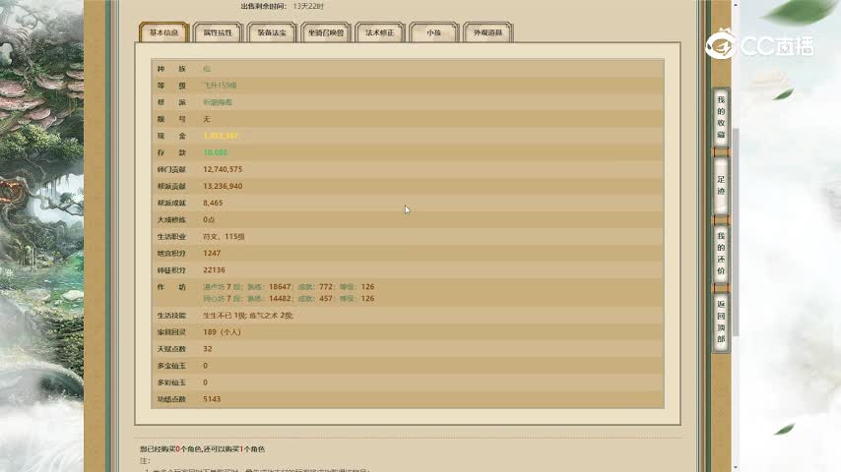
Task: Click the 飞升159级 level value
Action: 221,86
